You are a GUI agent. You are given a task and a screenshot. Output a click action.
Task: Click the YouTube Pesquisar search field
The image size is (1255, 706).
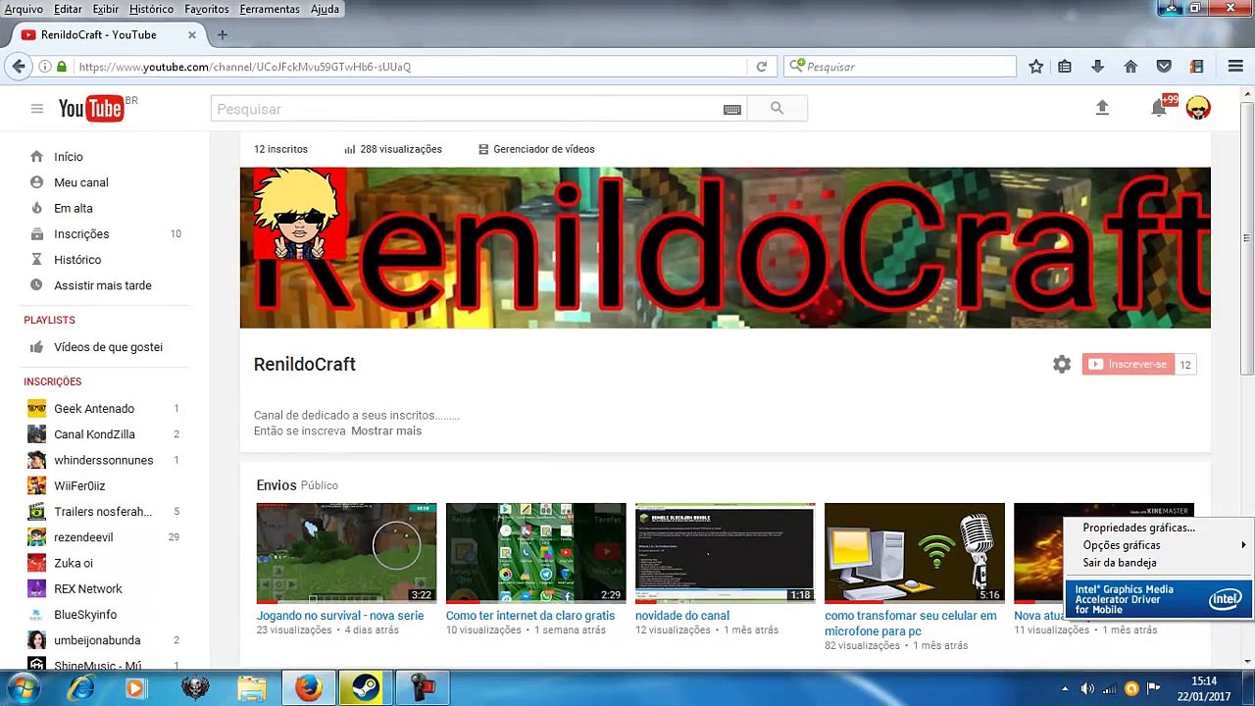pos(478,109)
